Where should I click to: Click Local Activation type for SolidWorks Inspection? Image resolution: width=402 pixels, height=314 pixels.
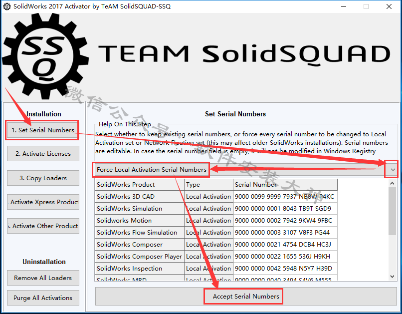(x=208, y=269)
